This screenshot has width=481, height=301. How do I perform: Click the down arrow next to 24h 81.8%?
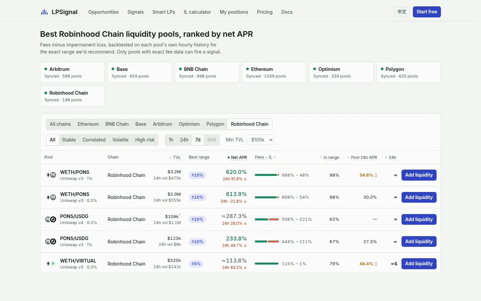point(245,179)
